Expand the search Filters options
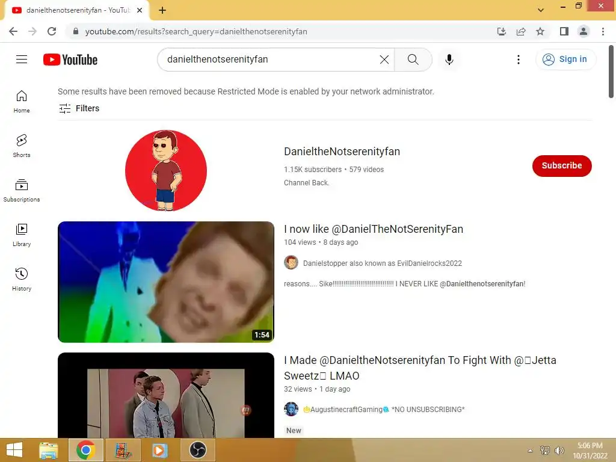616x462 pixels. click(79, 108)
